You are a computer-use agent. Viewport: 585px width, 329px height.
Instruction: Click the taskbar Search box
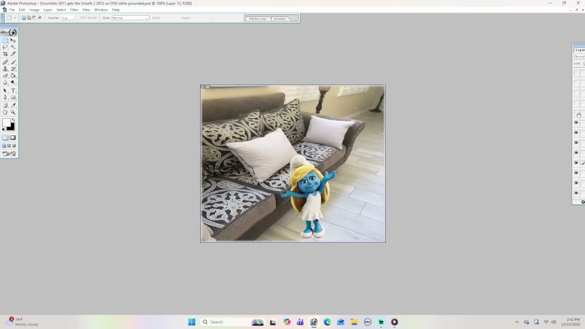click(233, 322)
